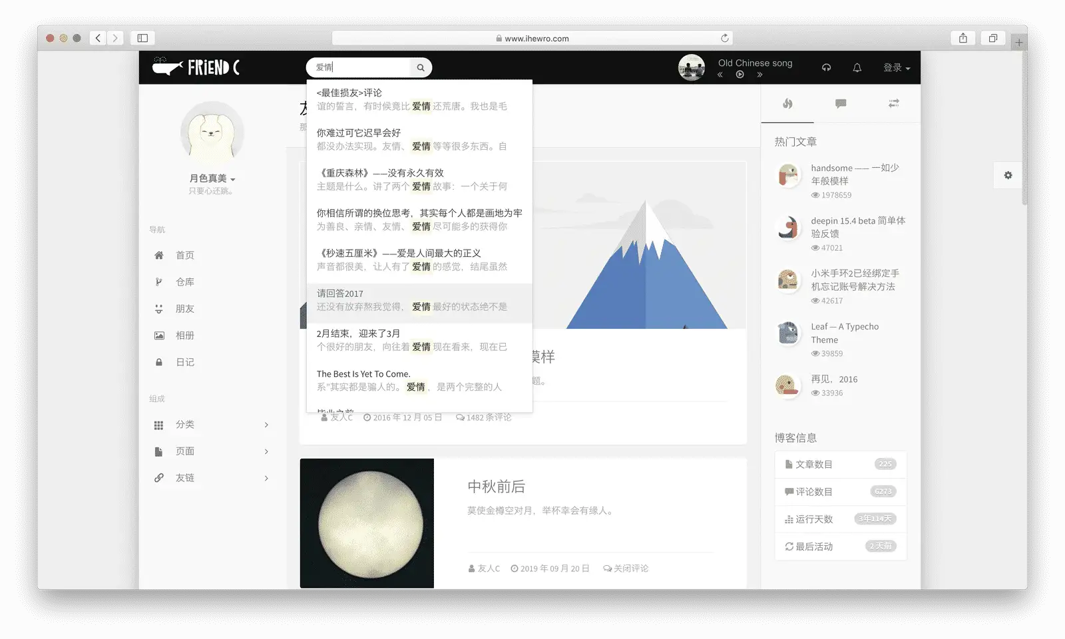Open the 中秋前后 article title
Screen dimensions: 1065x639
pos(496,487)
